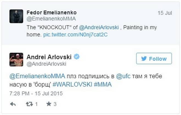Screen dimensions: 181x115
Task: Click the 7:28 PM - 15 Jul 2015 timestamp
Action: (36, 93)
